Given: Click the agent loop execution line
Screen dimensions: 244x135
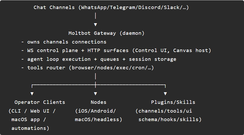Looking at the screenshot, I should point(99,59).
